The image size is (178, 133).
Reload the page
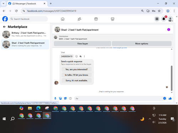(16, 11)
